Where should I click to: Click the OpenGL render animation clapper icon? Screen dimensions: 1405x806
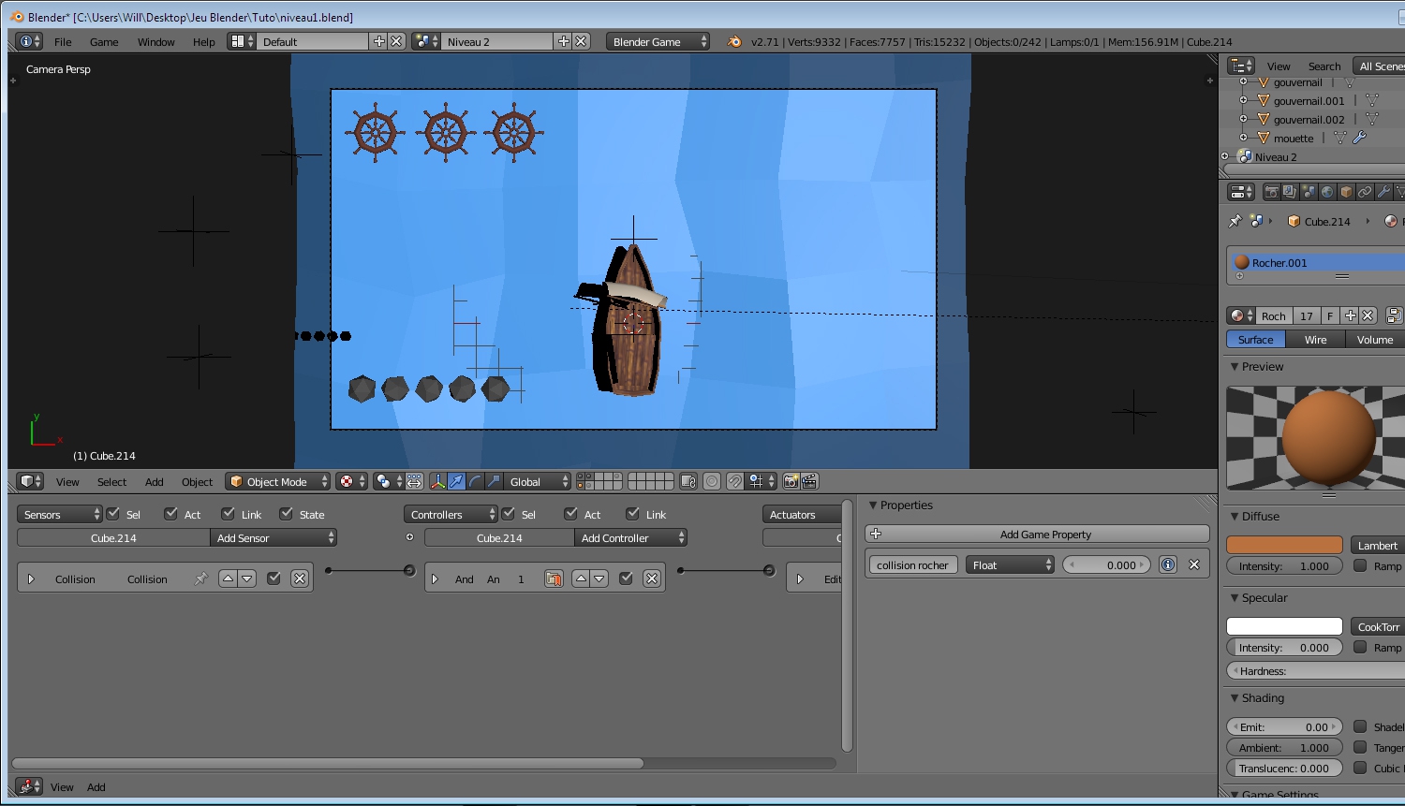click(x=810, y=481)
